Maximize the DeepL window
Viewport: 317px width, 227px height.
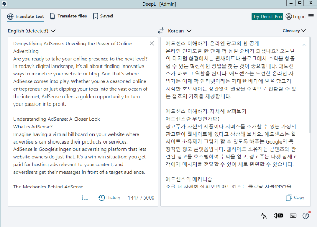pyautogui.click(x=300, y=3)
